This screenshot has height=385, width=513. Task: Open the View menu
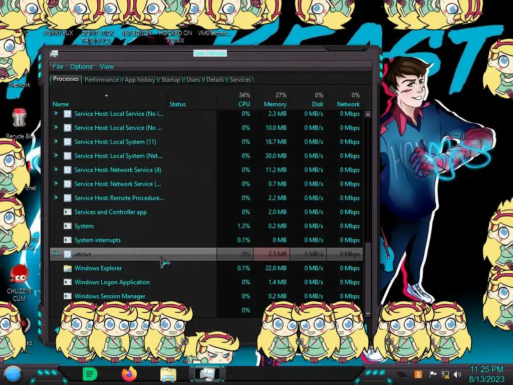click(107, 67)
